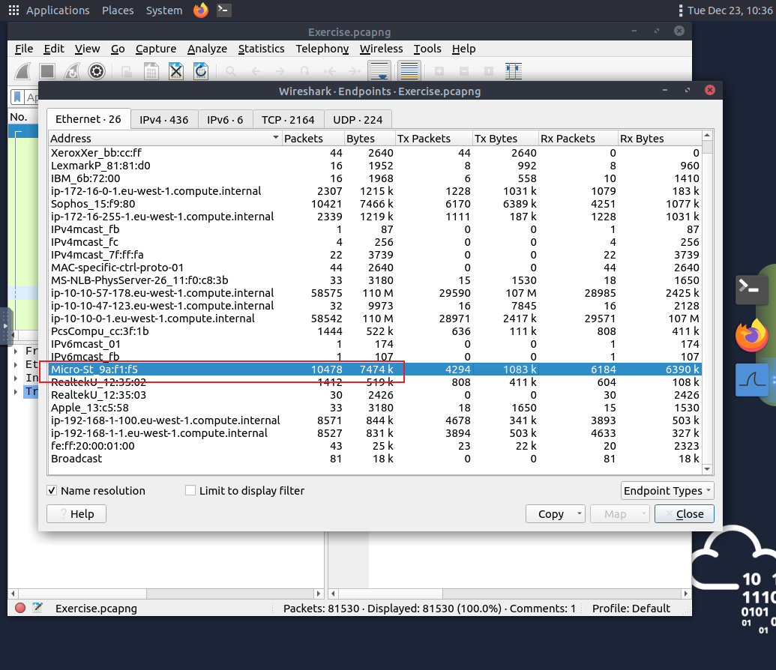Select the PcsCompu_cc:3f:1b row
Viewport: 776px width, 670px height.
(375, 331)
